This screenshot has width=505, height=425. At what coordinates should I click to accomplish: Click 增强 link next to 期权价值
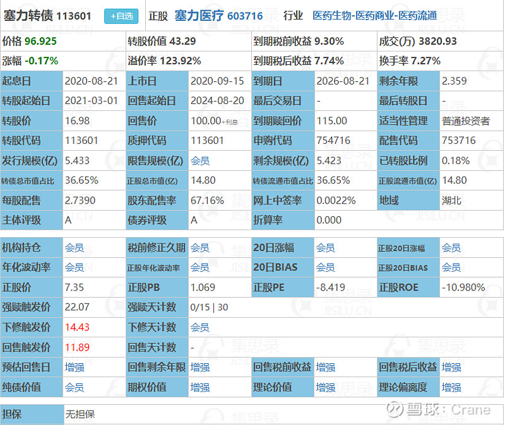200,387
